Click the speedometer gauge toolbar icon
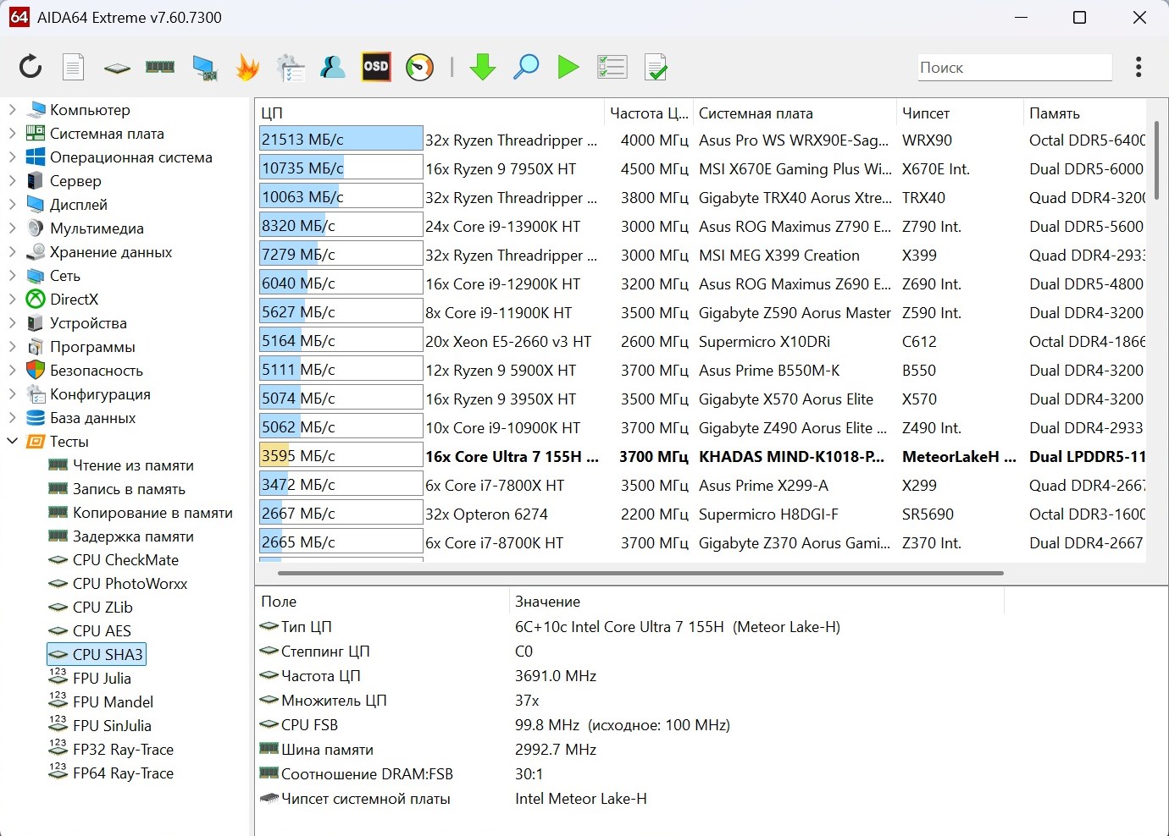Image resolution: width=1169 pixels, height=836 pixels. (419, 67)
